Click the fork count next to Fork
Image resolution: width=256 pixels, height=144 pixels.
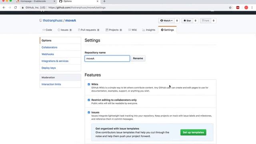click(214, 20)
